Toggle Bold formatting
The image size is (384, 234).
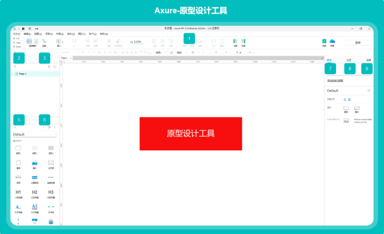pos(99,52)
